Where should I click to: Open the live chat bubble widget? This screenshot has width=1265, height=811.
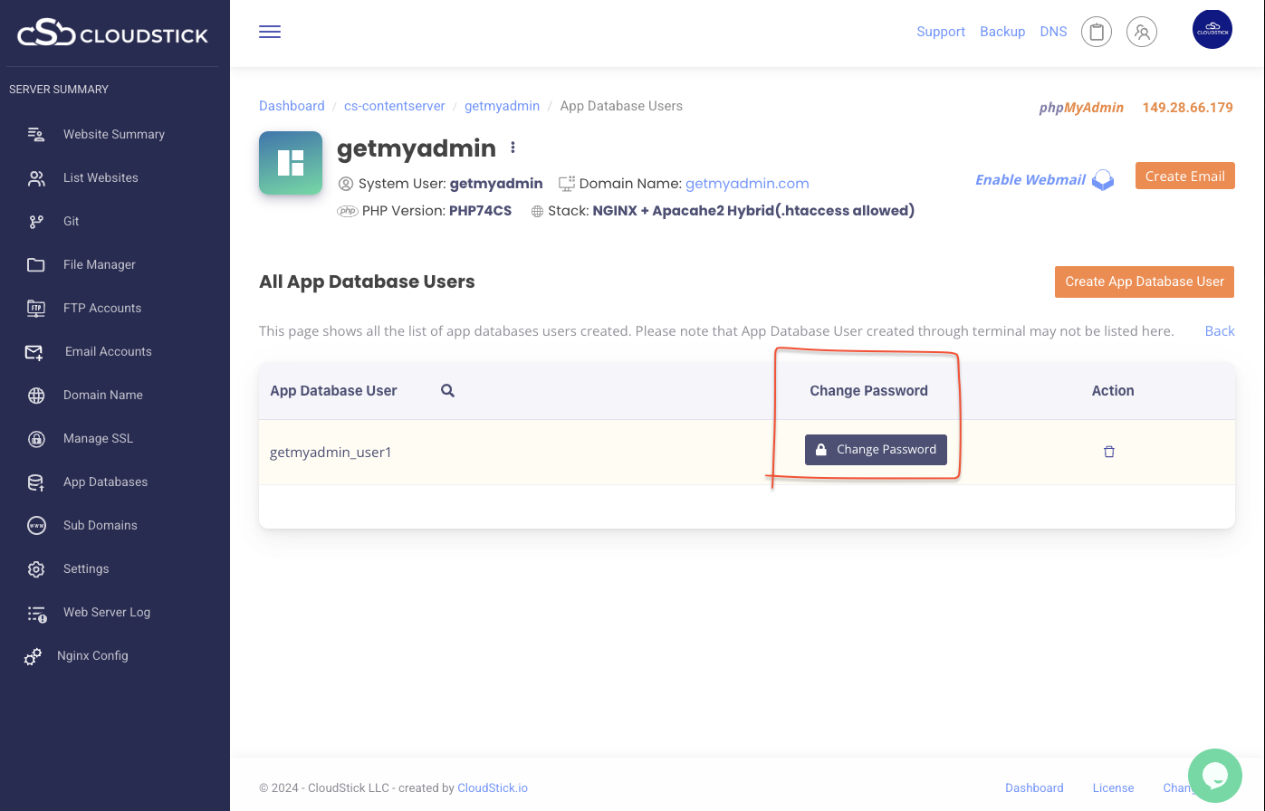tap(1214, 775)
